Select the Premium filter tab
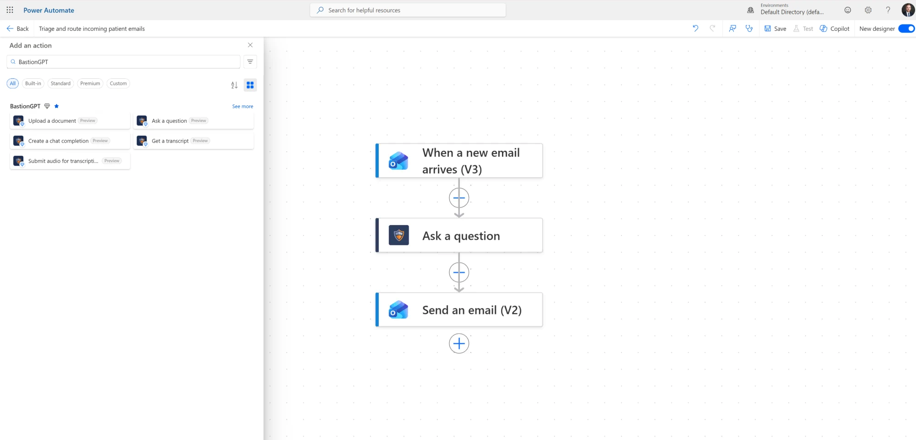Viewport: 916px width, 440px height. 90,83
